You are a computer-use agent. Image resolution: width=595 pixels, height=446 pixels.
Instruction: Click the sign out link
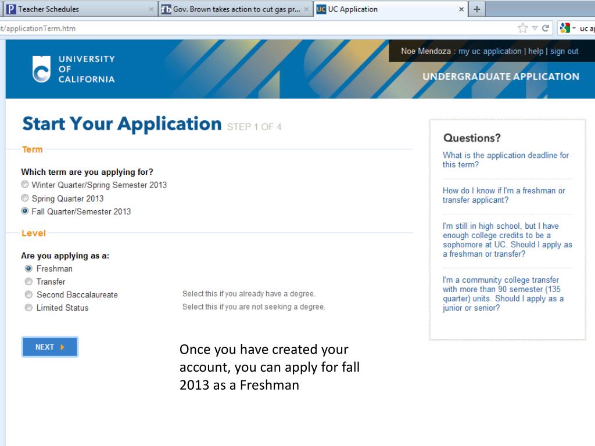(564, 51)
